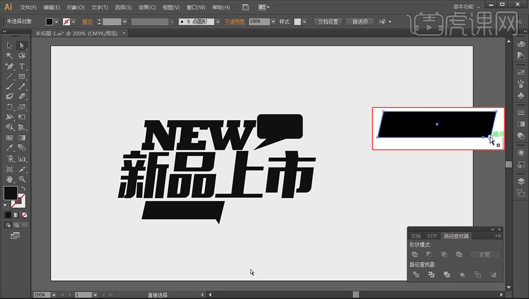Select the Eyedropper tool
The image size is (529, 299).
click(x=10, y=148)
